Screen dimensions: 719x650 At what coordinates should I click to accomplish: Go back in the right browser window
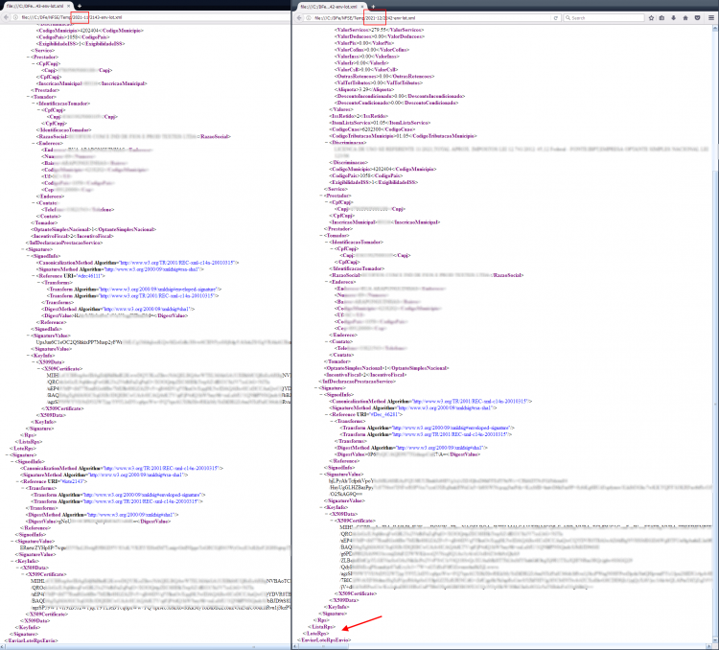coord(299,18)
